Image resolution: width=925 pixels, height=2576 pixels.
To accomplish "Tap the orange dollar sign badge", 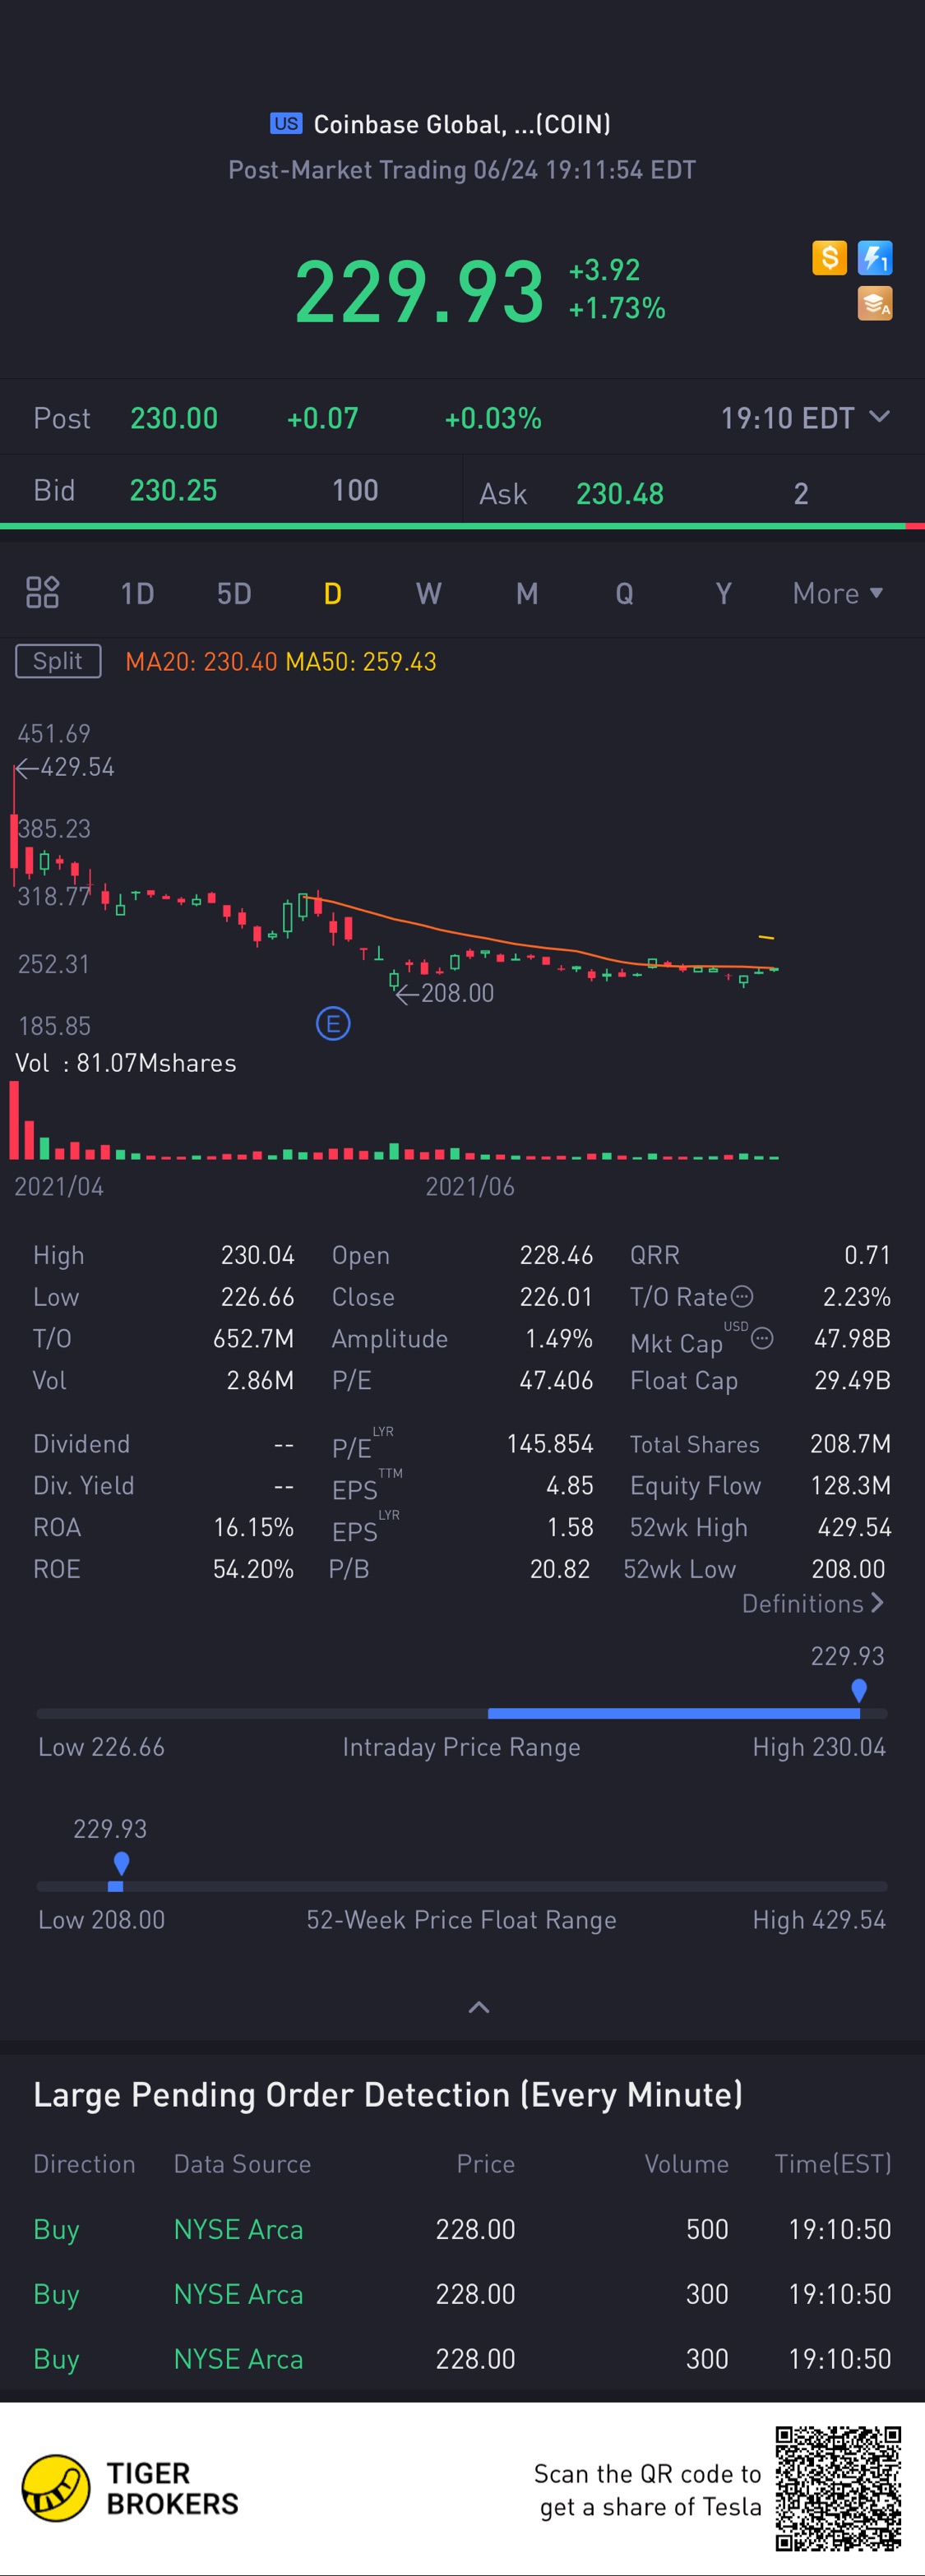I will point(829,258).
